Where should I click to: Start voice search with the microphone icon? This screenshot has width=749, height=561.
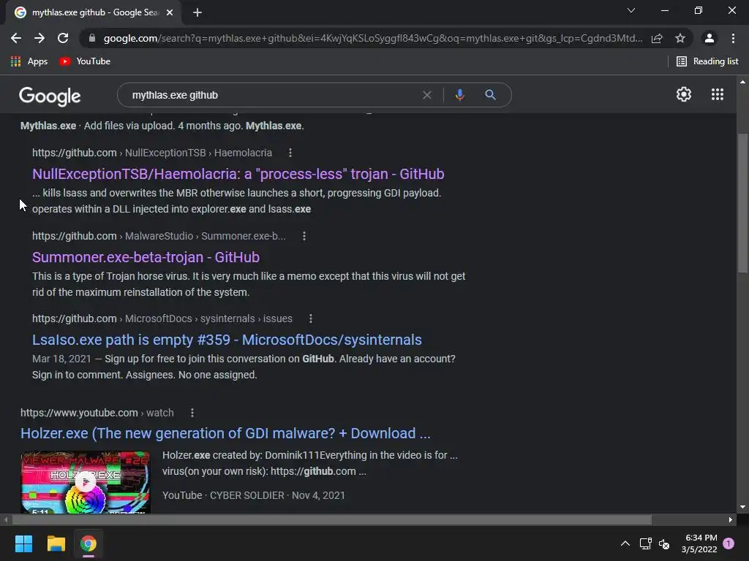point(459,95)
